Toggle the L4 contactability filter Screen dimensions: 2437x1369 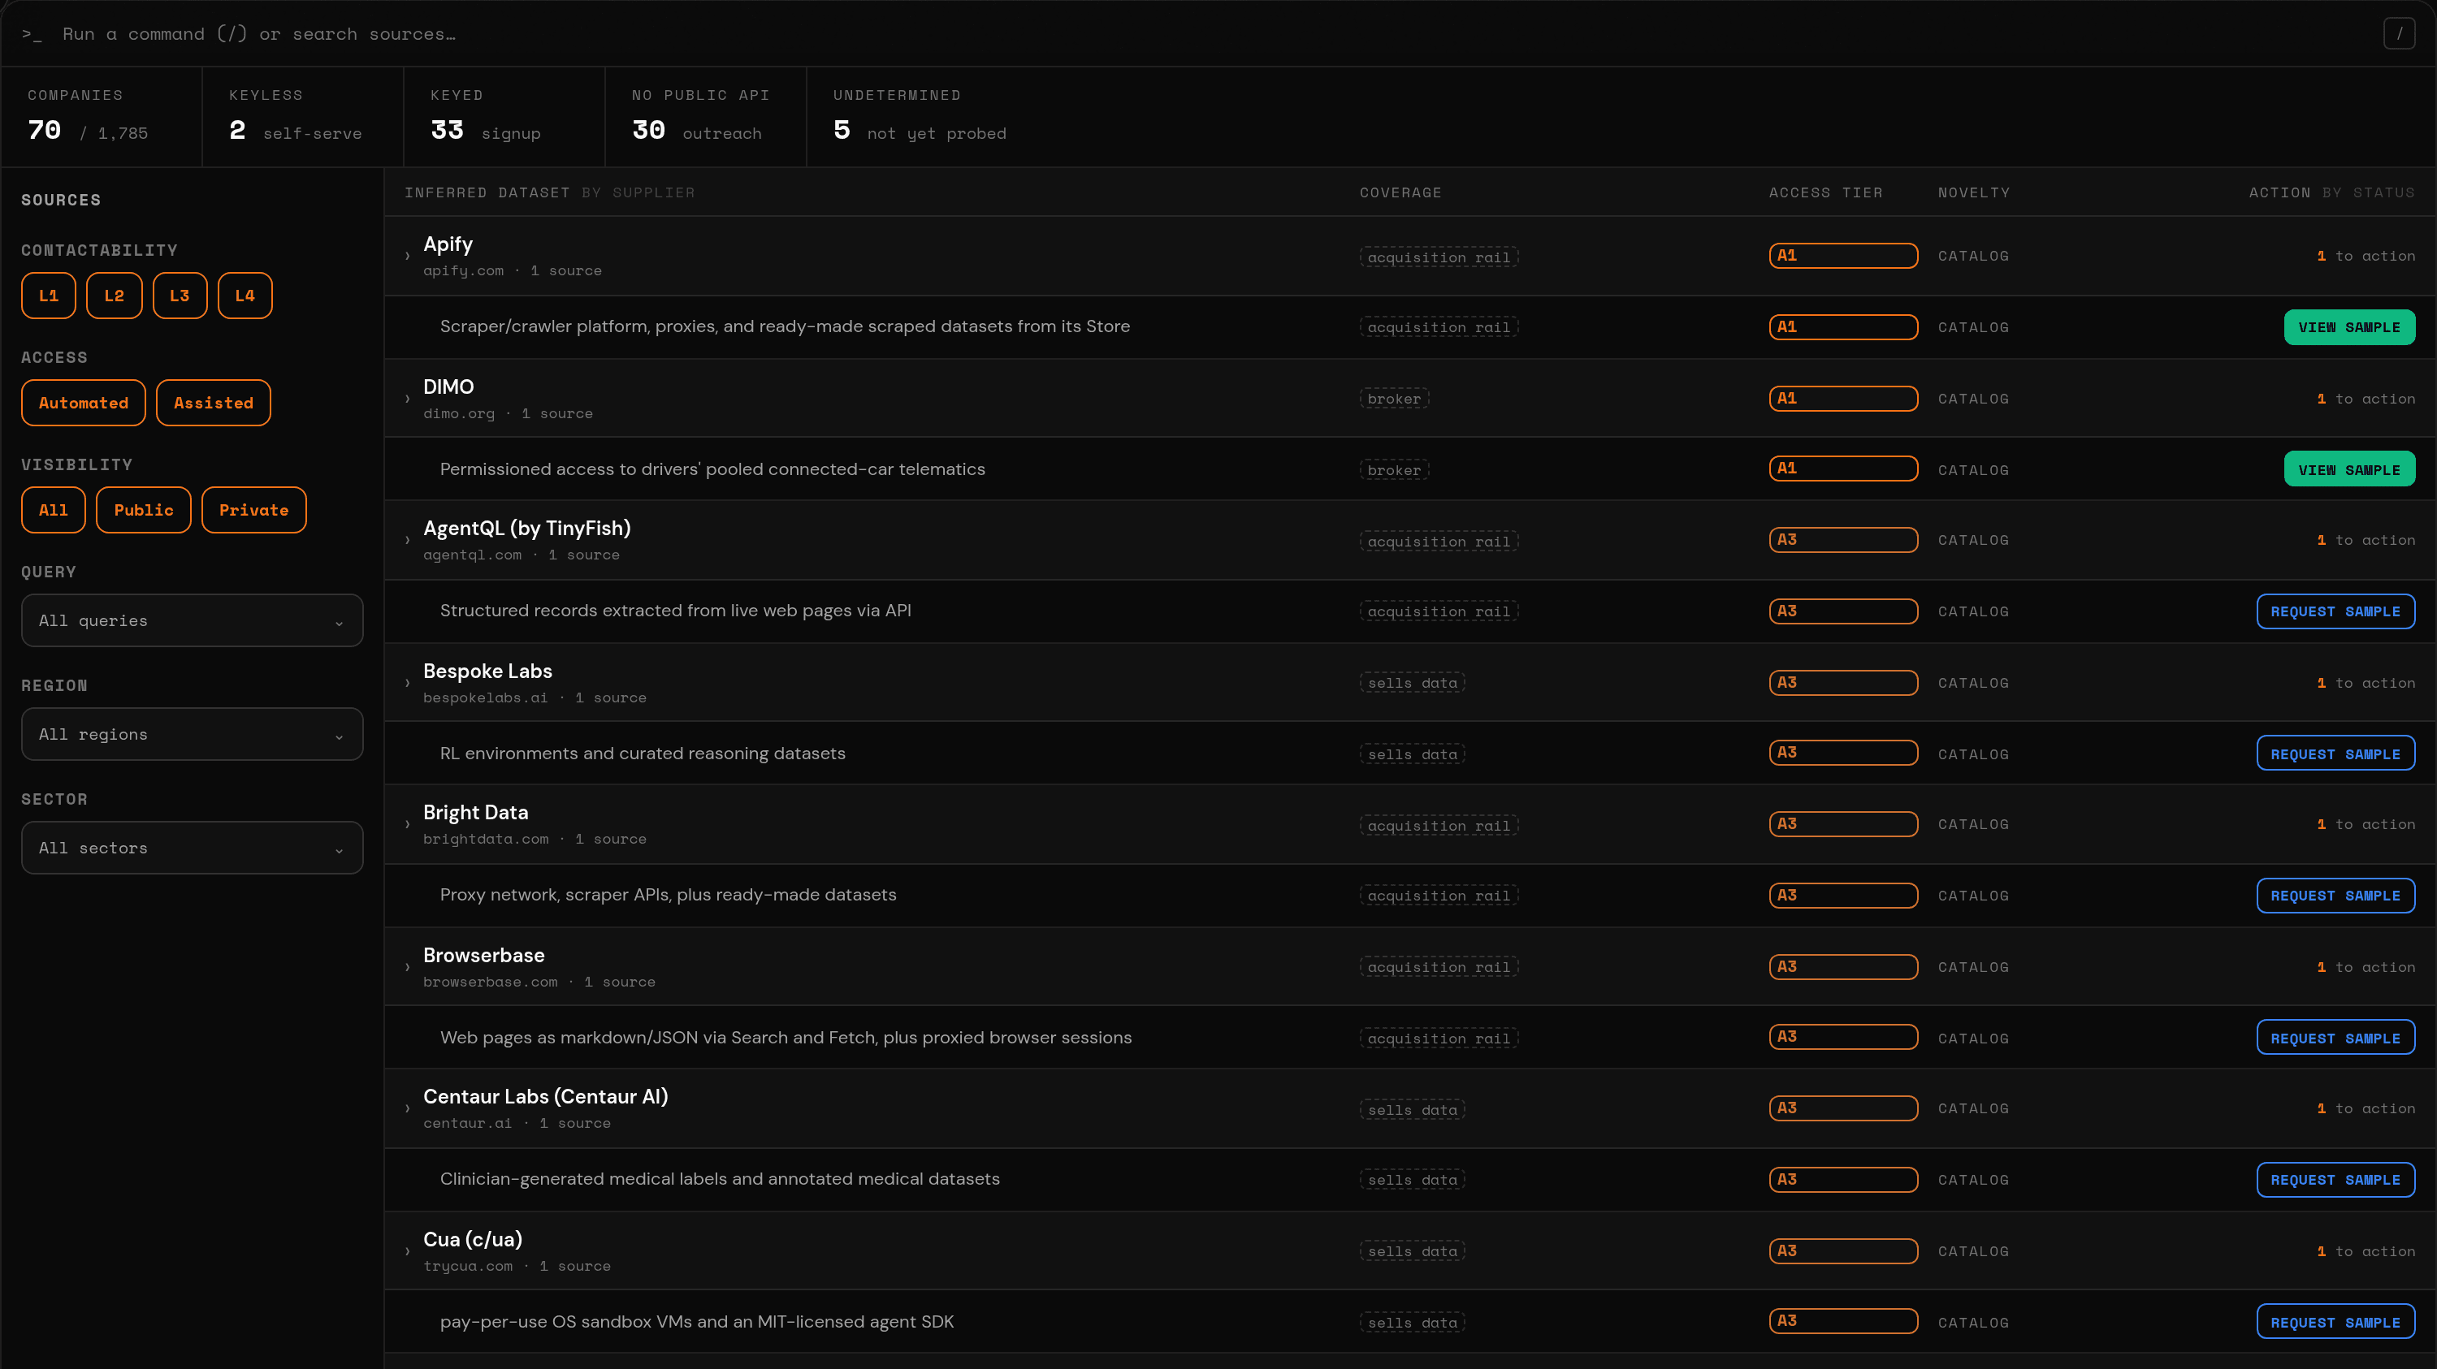tap(245, 296)
